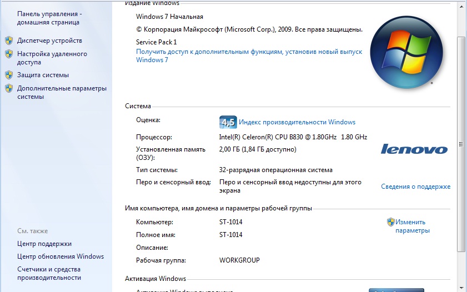Image resolution: width=467 pixels, height=292 pixels.
Task: Click the memory value 2,00 ГБ
Action: click(x=258, y=149)
